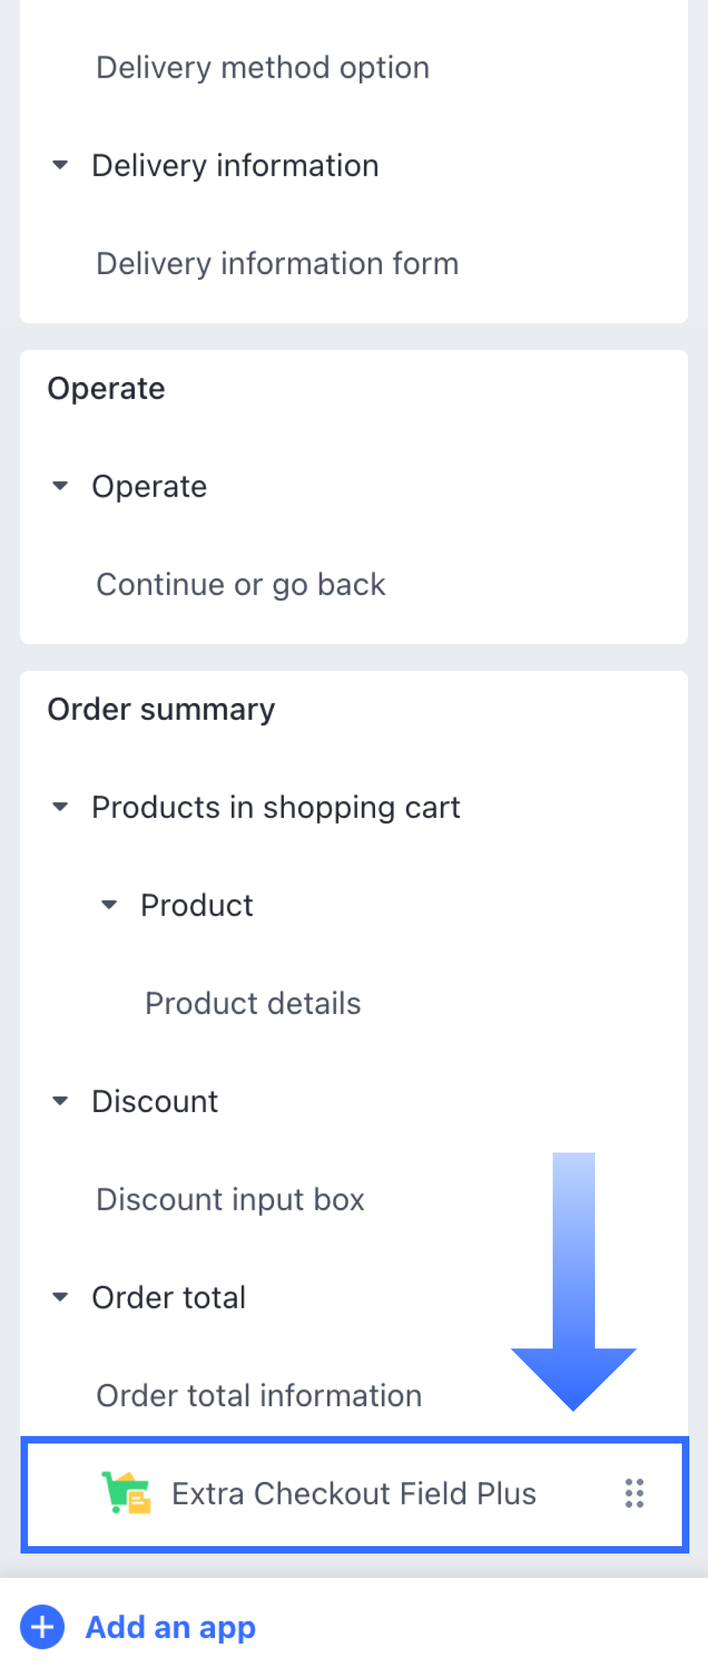Image resolution: width=708 pixels, height=1676 pixels.
Task: Collapse the Order total section arrow
Action: tap(60, 1297)
